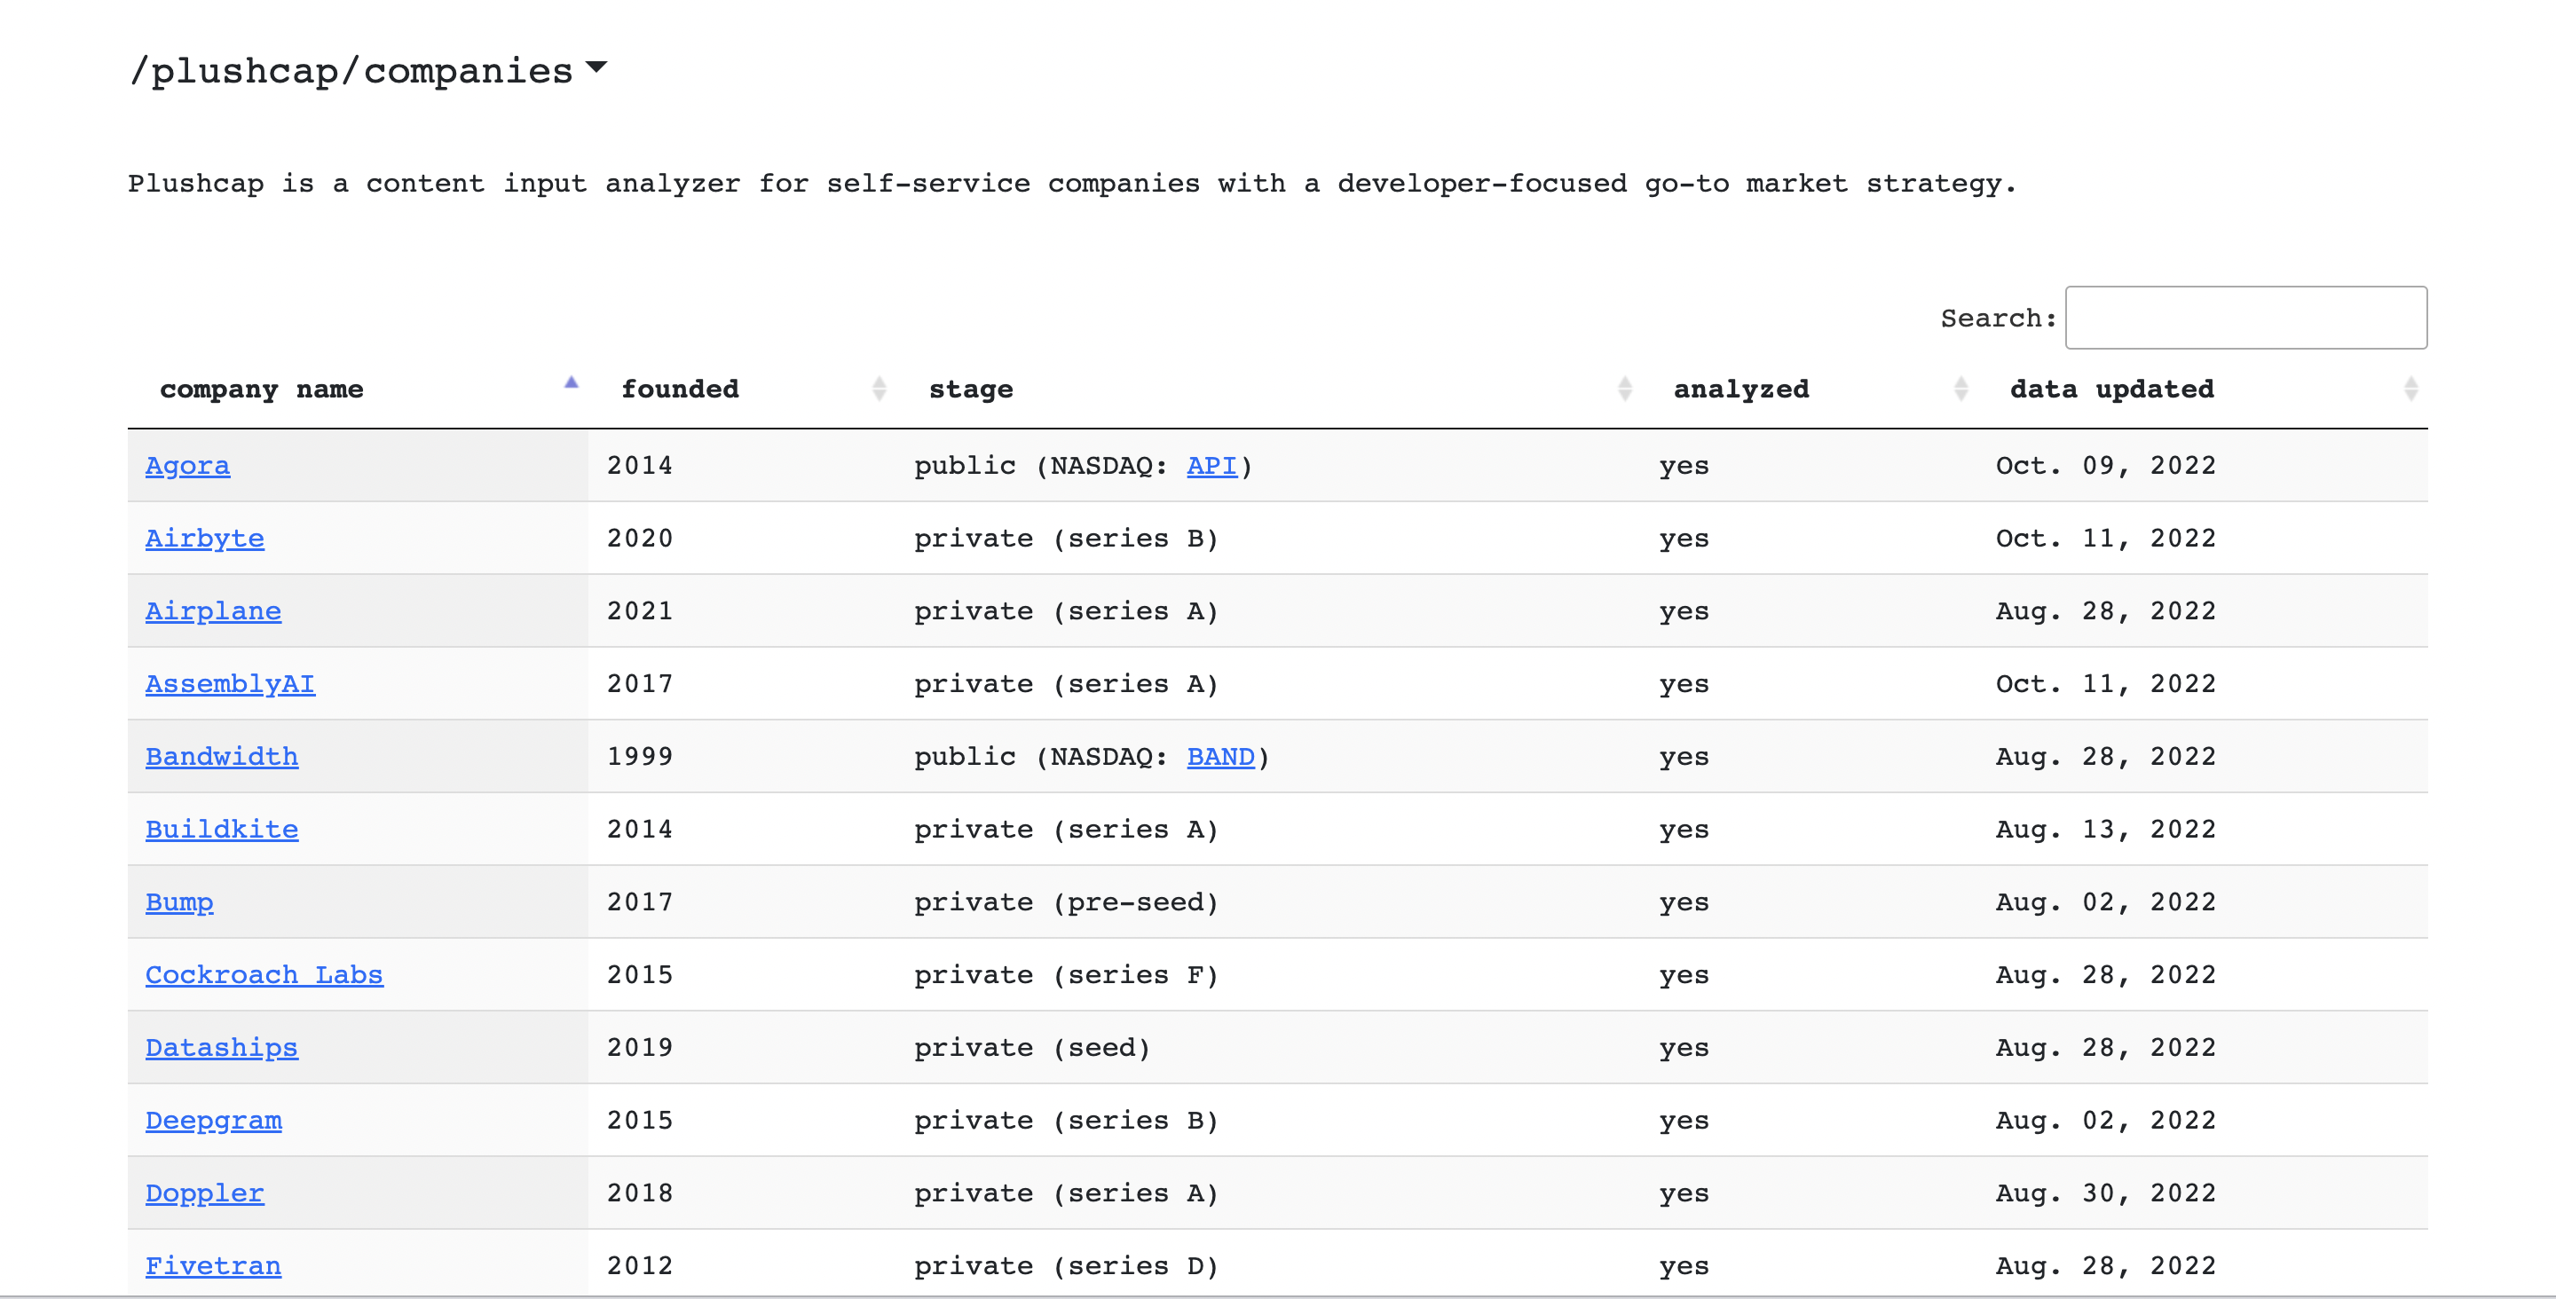Sort table by stage column arrows

click(x=1624, y=389)
